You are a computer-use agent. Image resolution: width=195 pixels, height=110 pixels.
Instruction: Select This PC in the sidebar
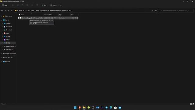click(7, 20)
